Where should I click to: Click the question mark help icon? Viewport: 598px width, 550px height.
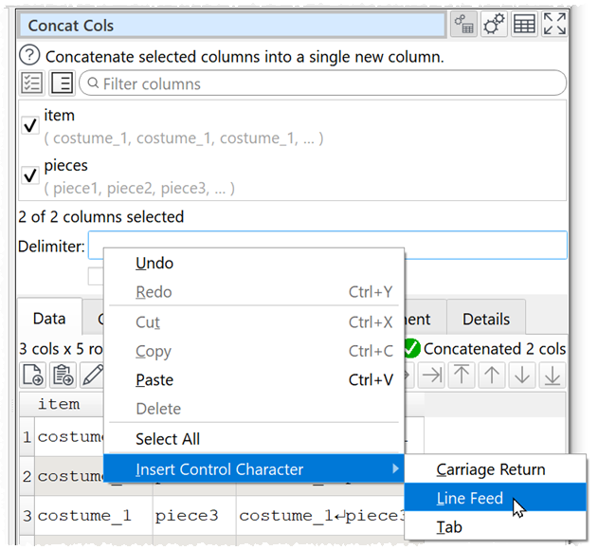30,57
